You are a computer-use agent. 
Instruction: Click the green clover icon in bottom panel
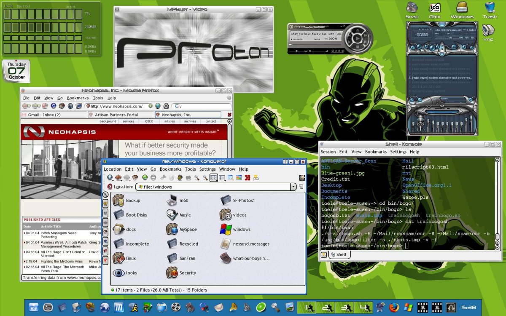[261, 308]
